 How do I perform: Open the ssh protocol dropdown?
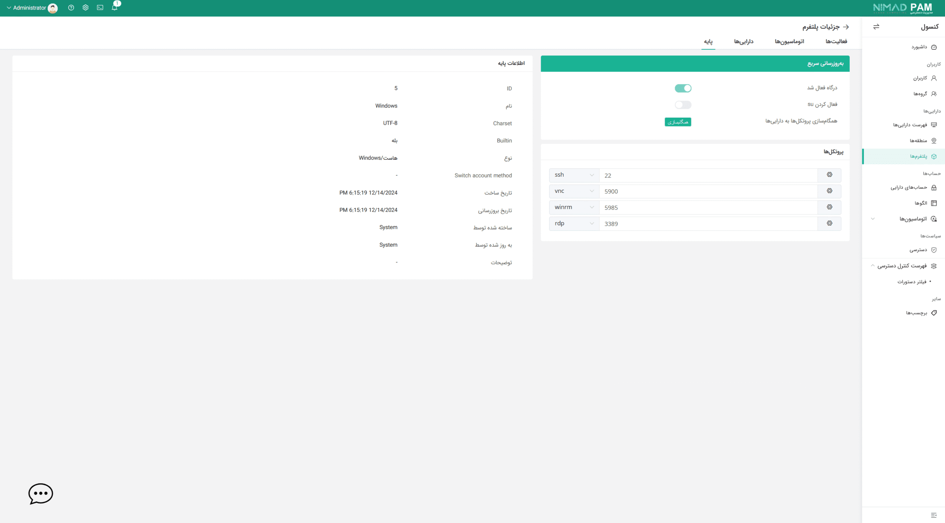574,175
